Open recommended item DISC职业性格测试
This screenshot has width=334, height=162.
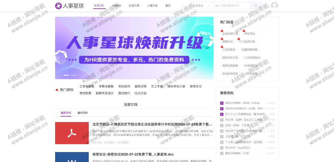(245, 109)
